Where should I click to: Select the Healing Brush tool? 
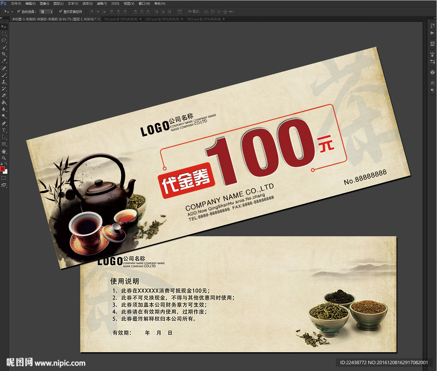(4, 68)
